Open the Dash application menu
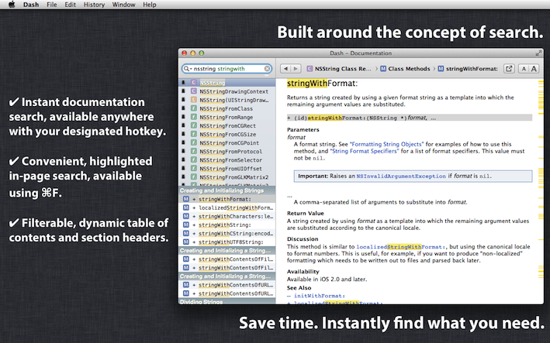Image resolution: width=550 pixels, height=343 pixels. pyautogui.click(x=31, y=5)
